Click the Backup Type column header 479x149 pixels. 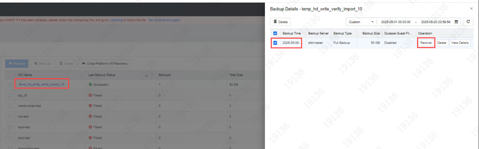(x=342, y=33)
